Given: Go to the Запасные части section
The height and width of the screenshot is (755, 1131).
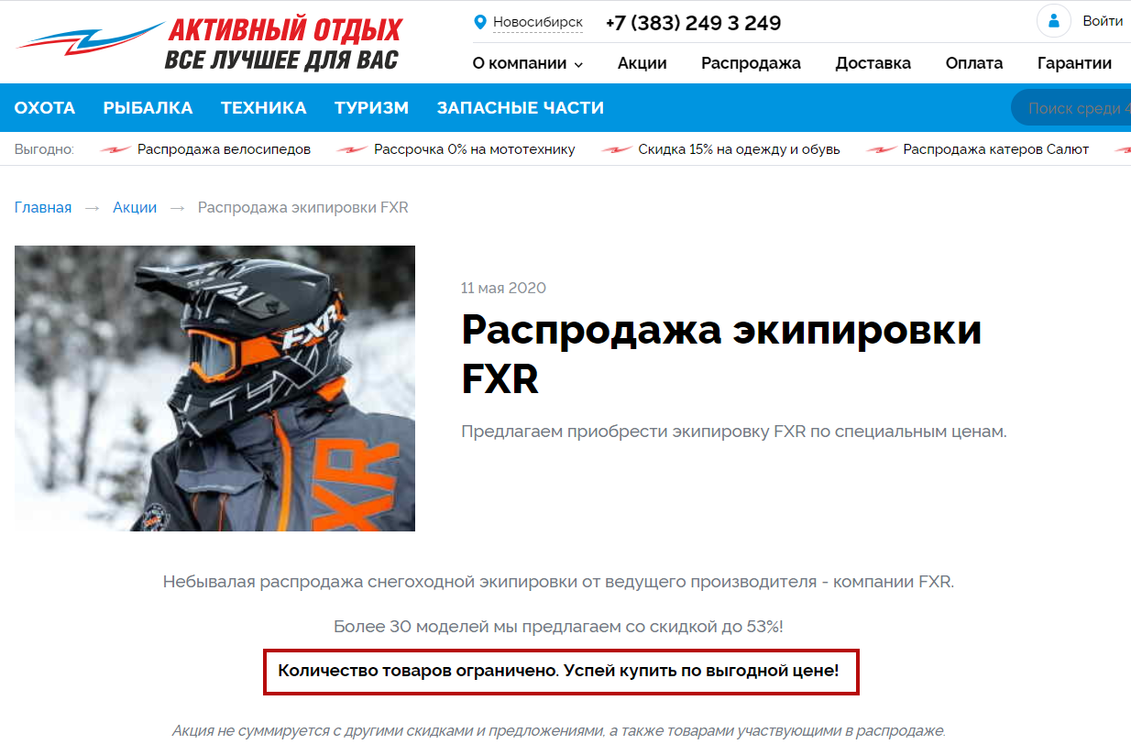Looking at the screenshot, I should (x=521, y=108).
